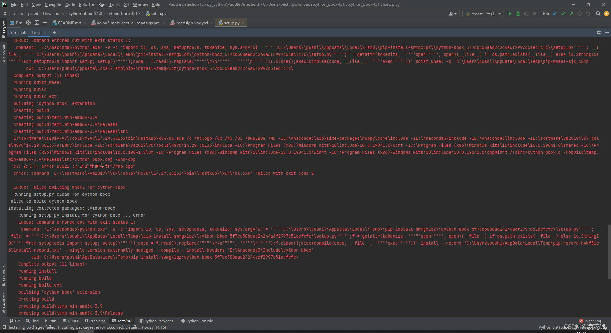This screenshot has width=611, height=333.
Task: Open the Refactor menu
Action: (87, 4)
